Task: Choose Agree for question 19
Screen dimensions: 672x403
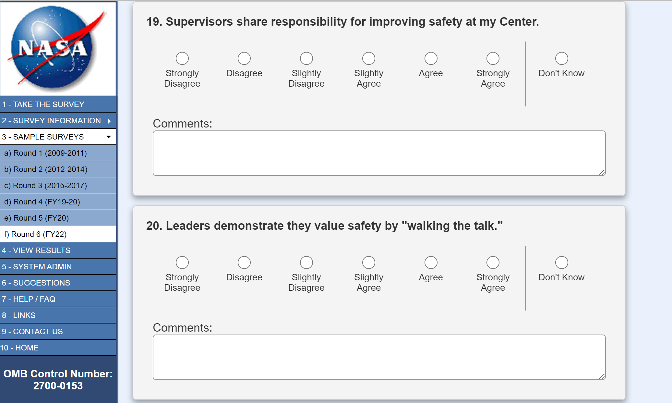Action: pyautogui.click(x=431, y=58)
